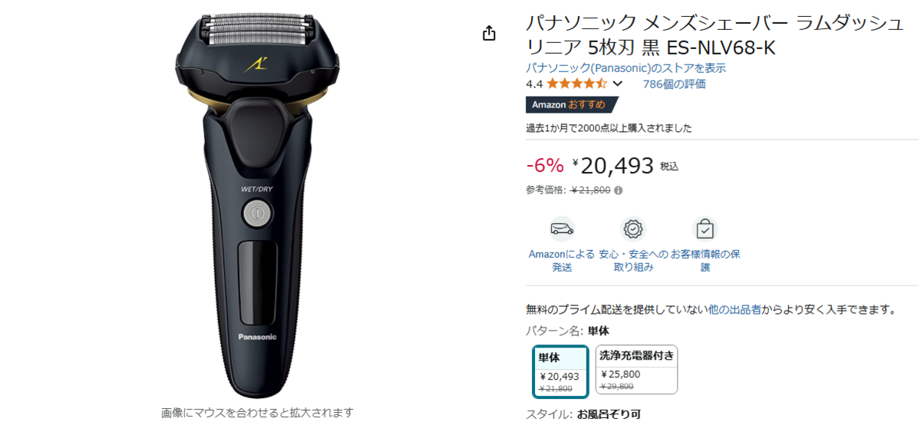Click the power button on shaver image
Viewport: 921px width, 425px height.
pos(256,212)
